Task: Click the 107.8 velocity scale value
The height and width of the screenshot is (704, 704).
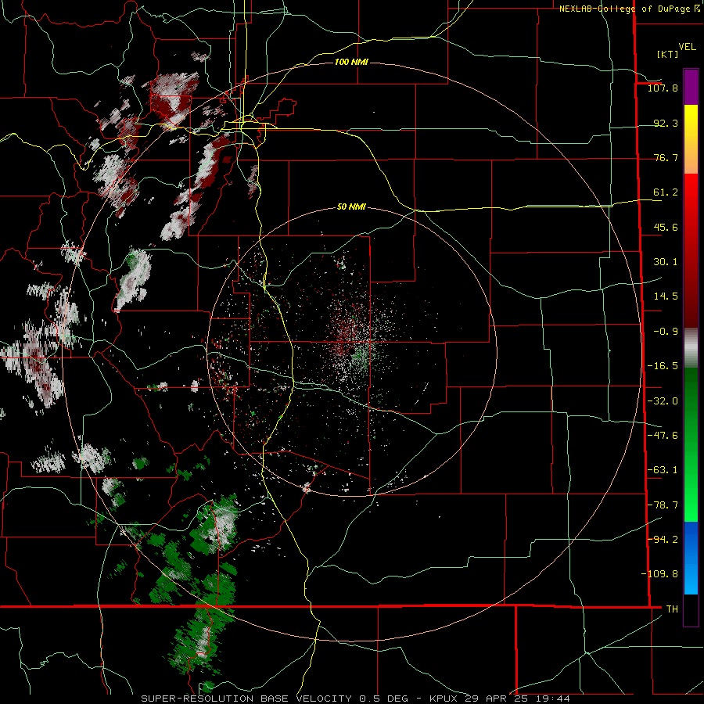Action: 663,88
